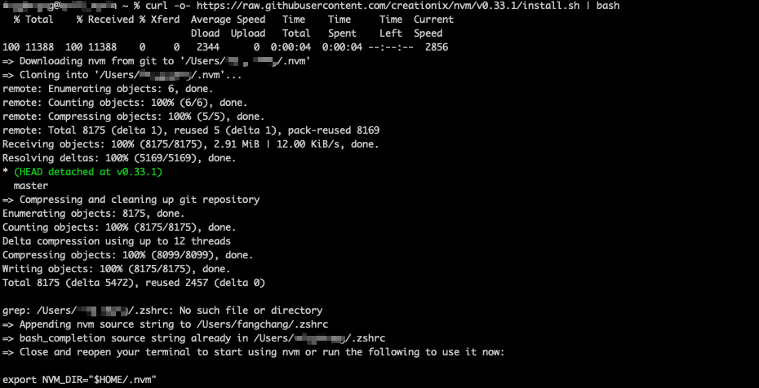Click the Resolving deltas 100% line

pyautogui.click(x=119, y=158)
